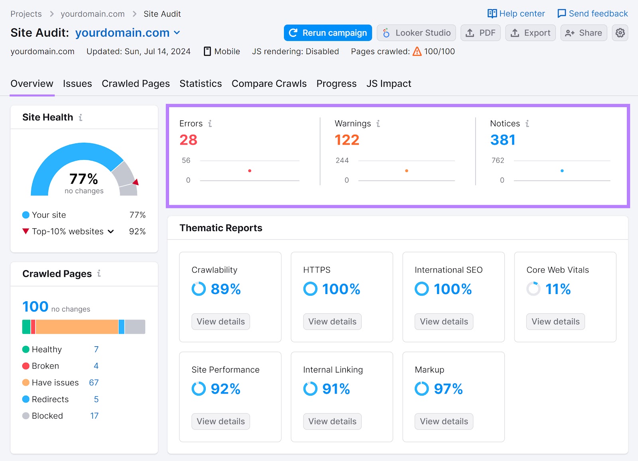Switch to the JS Impact tab
Image resolution: width=638 pixels, height=461 pixels.
(x=388, y=84)
